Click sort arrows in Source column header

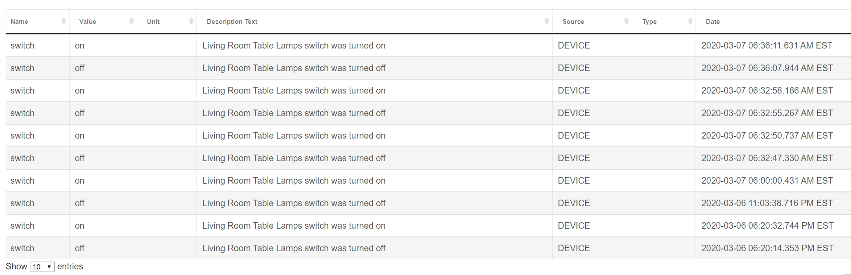click(x=627, y=21)
